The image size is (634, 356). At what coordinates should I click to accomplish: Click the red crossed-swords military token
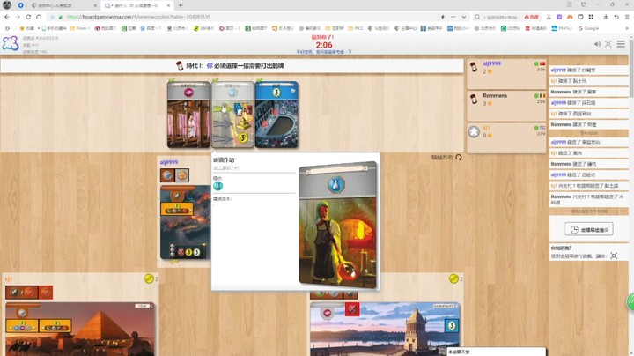(352, 309)
